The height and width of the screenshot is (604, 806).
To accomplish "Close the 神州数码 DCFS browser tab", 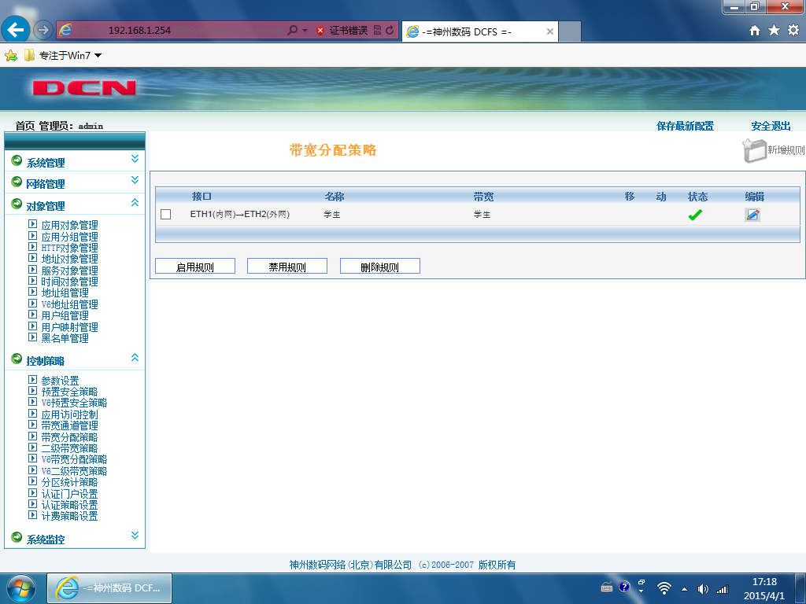I will click(549, 31).
